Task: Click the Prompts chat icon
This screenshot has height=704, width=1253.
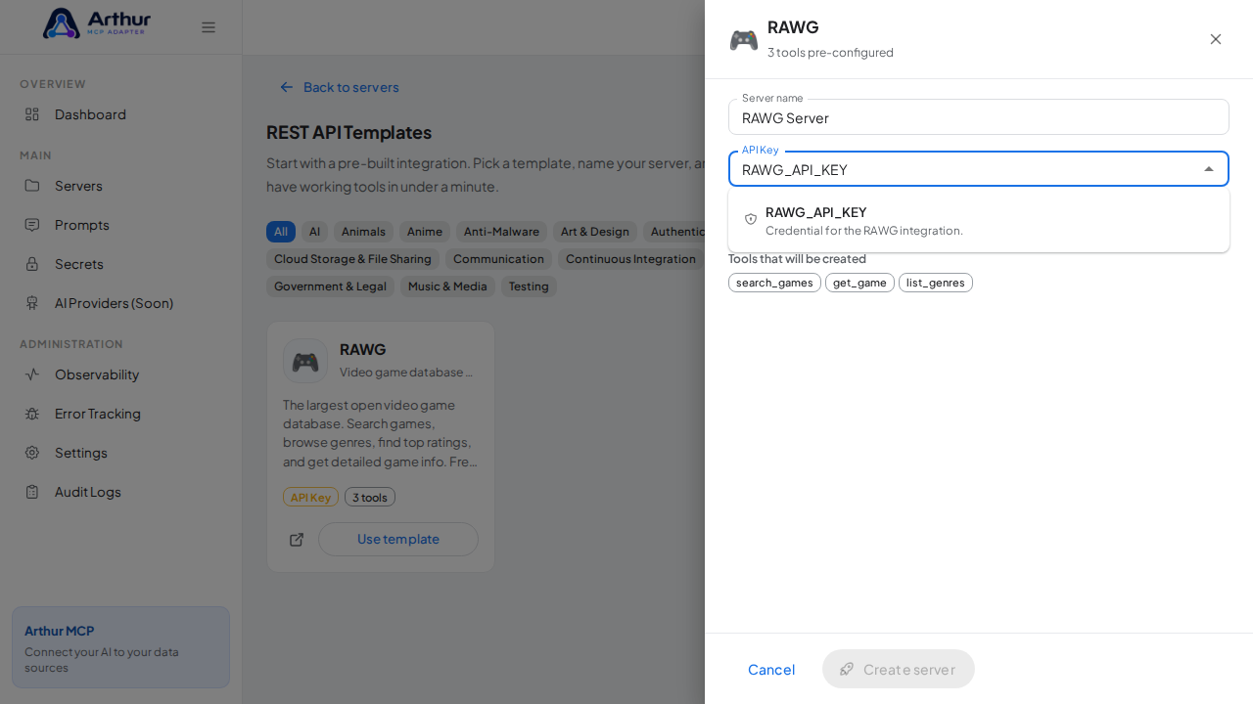Action: pyautogui.click(x=32, y=225)
